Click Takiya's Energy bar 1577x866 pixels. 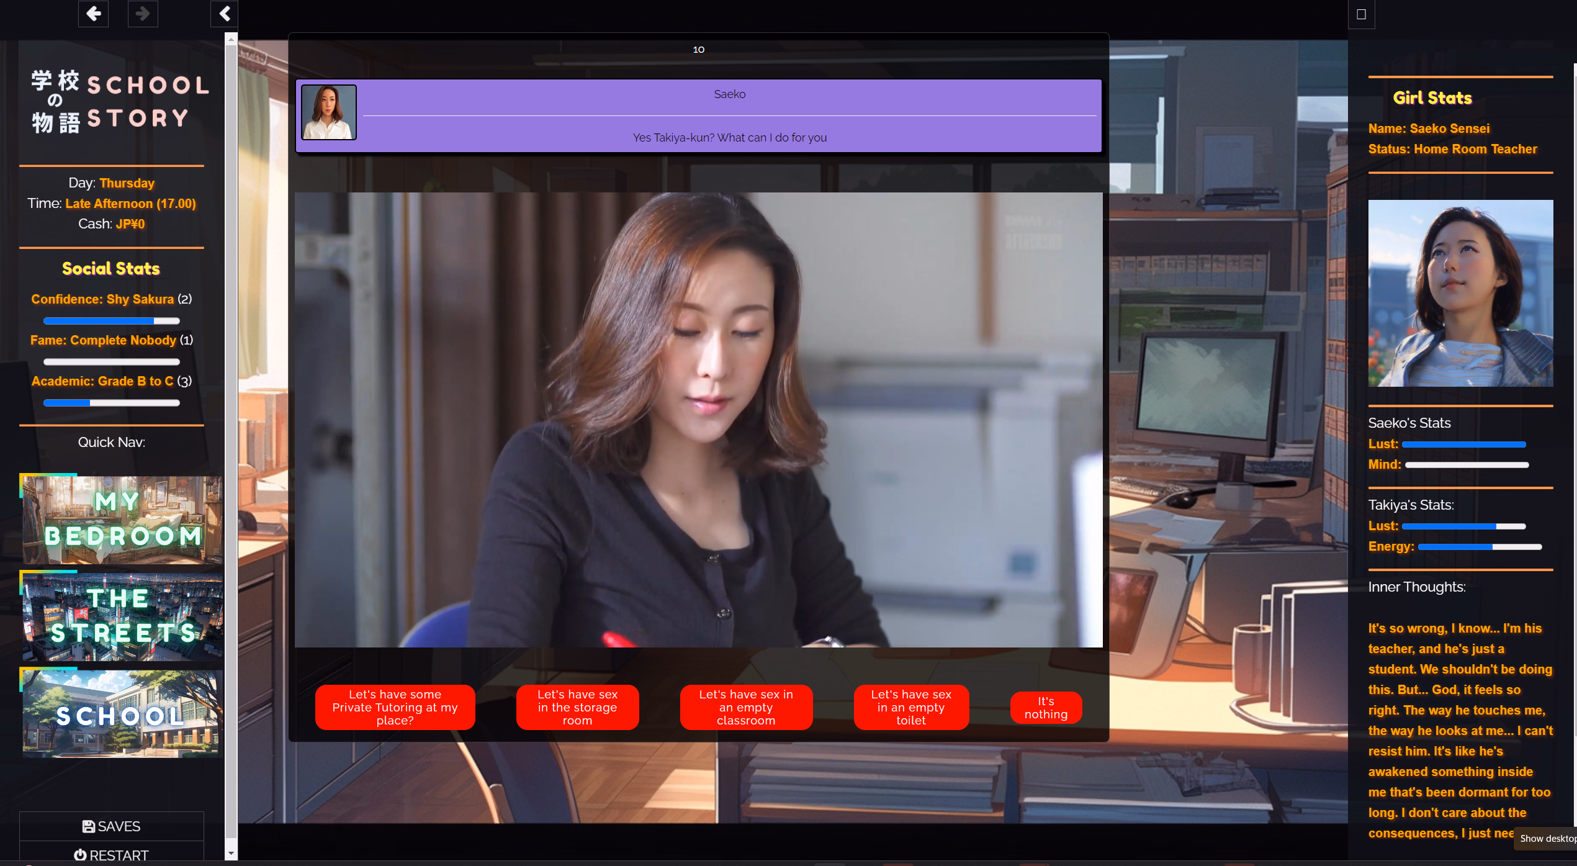point(1480,547)
